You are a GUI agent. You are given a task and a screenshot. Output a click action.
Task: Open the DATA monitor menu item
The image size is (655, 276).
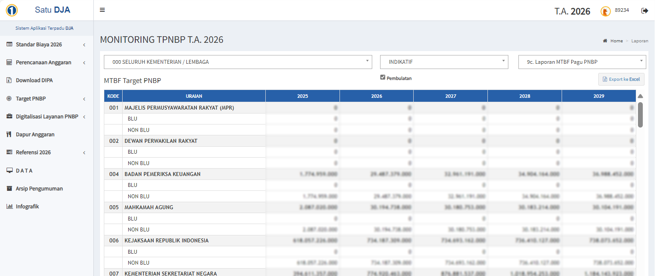tap(24, 171)
